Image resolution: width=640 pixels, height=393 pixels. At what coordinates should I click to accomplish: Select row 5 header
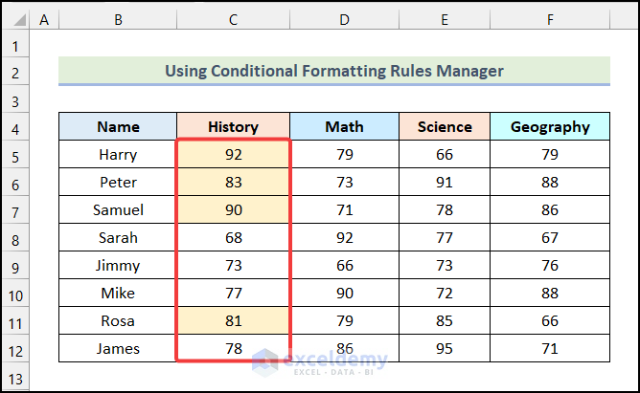15,155
